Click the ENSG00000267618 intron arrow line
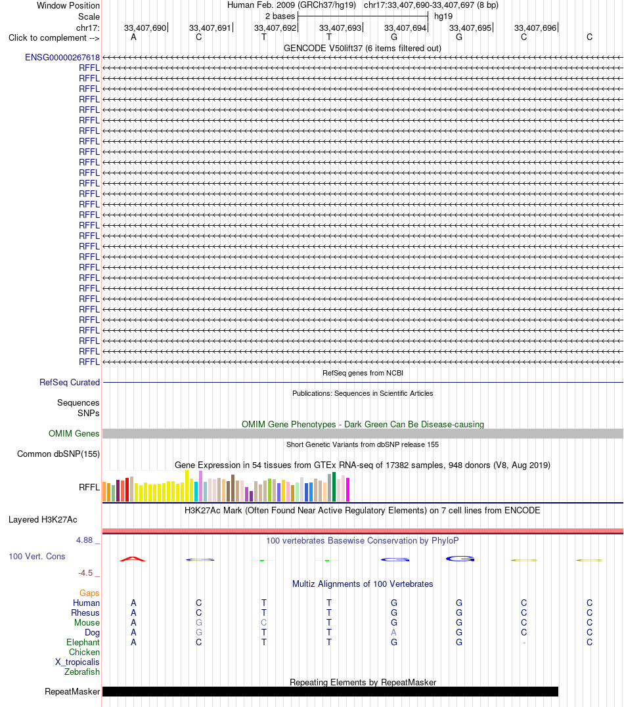The image size is (624, 707). [363, 57]
